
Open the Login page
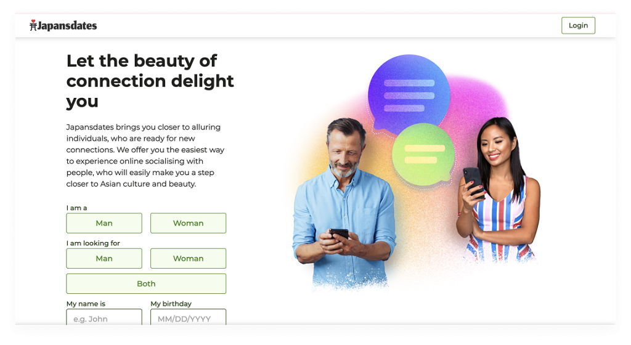[x=578, y=25]
